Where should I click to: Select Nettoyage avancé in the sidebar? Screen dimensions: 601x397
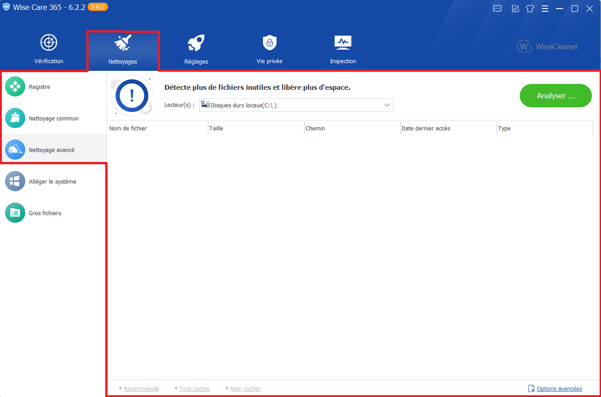point(53,150)
